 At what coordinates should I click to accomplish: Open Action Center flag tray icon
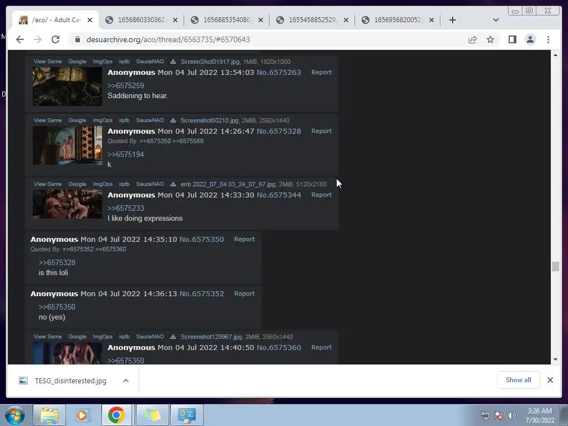(x=499, y=415)
